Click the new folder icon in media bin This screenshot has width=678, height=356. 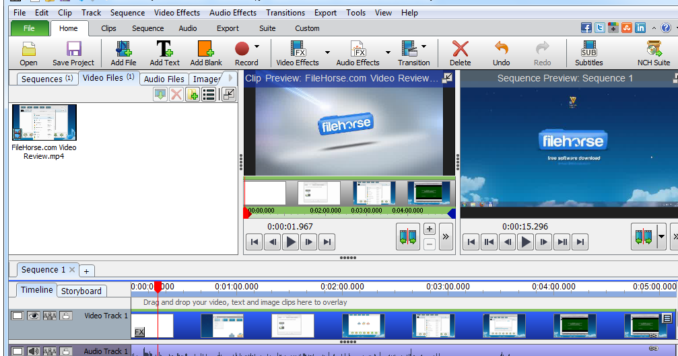coord(193,94)
